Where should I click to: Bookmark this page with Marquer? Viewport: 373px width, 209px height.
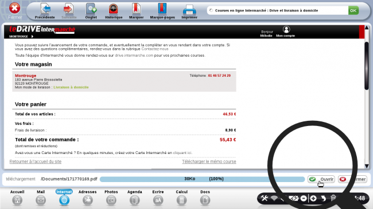tap(137, 11)
